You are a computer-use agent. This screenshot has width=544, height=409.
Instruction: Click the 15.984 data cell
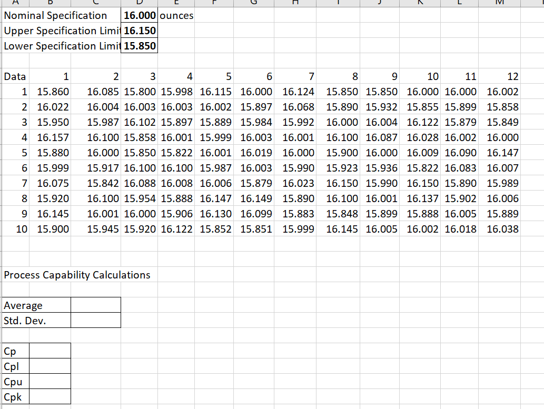pyautogui.click(x=254, y=122)
